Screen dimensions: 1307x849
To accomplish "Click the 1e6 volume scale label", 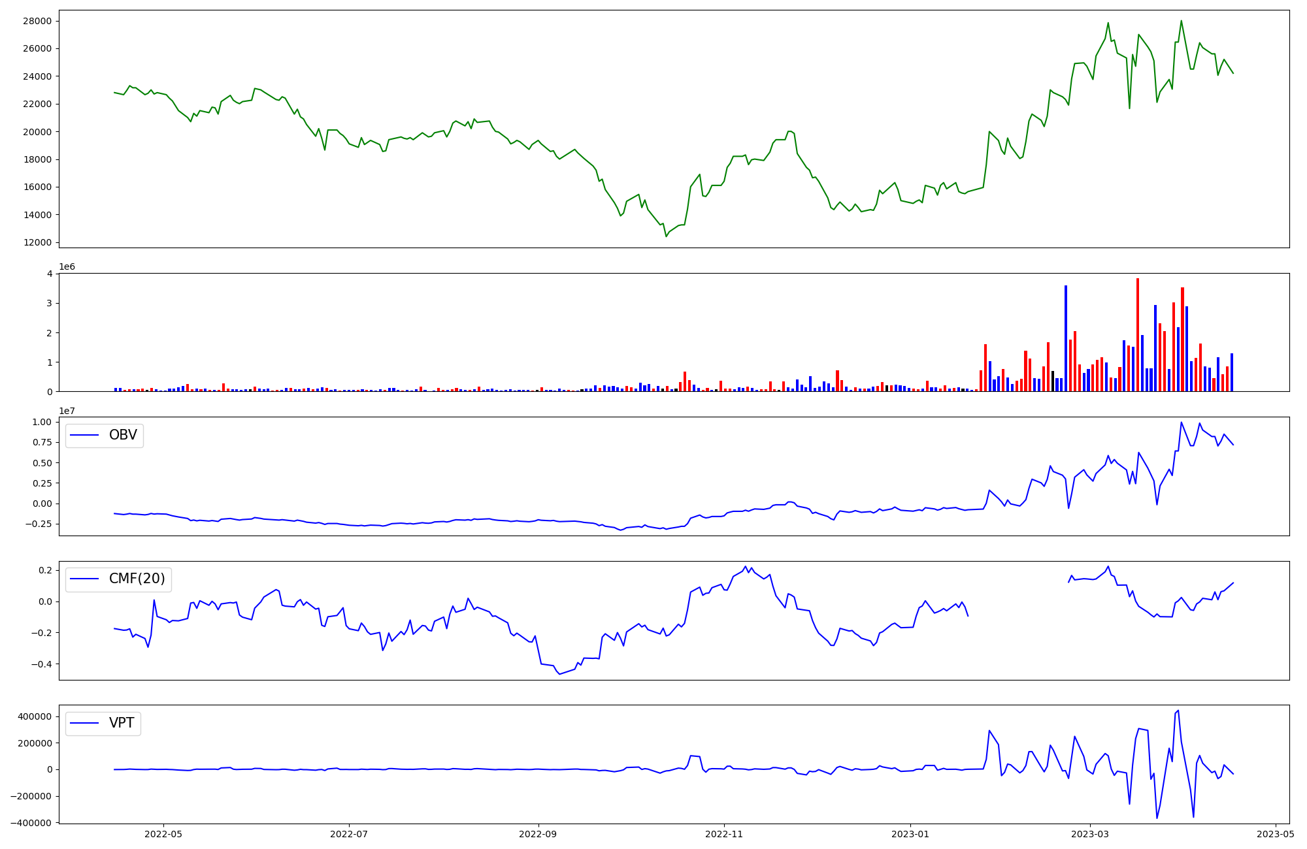I will tap(67, 266).
